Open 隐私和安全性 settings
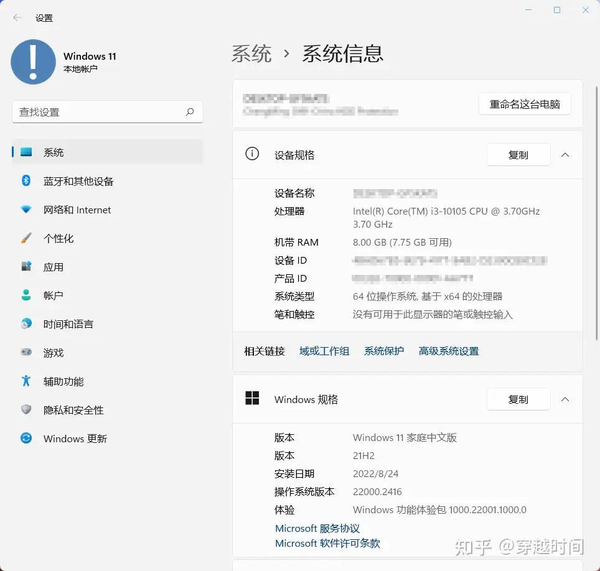Image resolution: width=600 pixels, height=571 pixels. (108, 410)
